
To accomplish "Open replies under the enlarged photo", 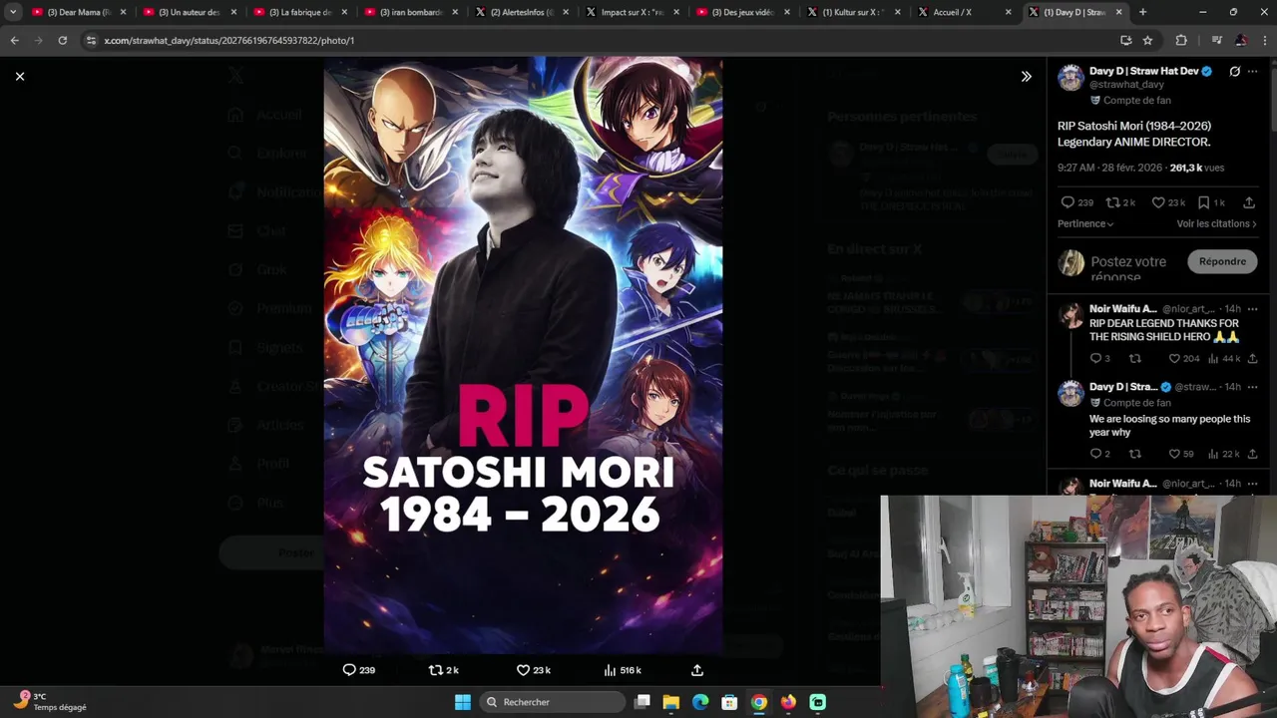I will [359, 670].
